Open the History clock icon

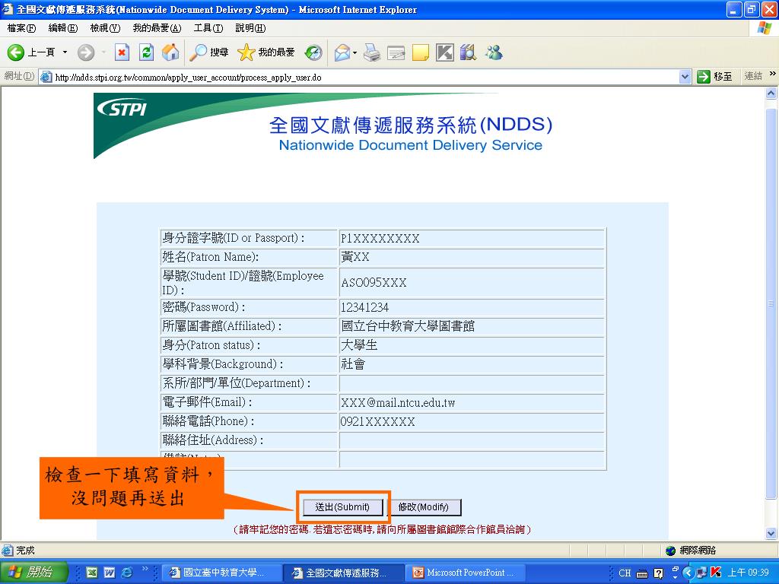(x=313, y=52)
